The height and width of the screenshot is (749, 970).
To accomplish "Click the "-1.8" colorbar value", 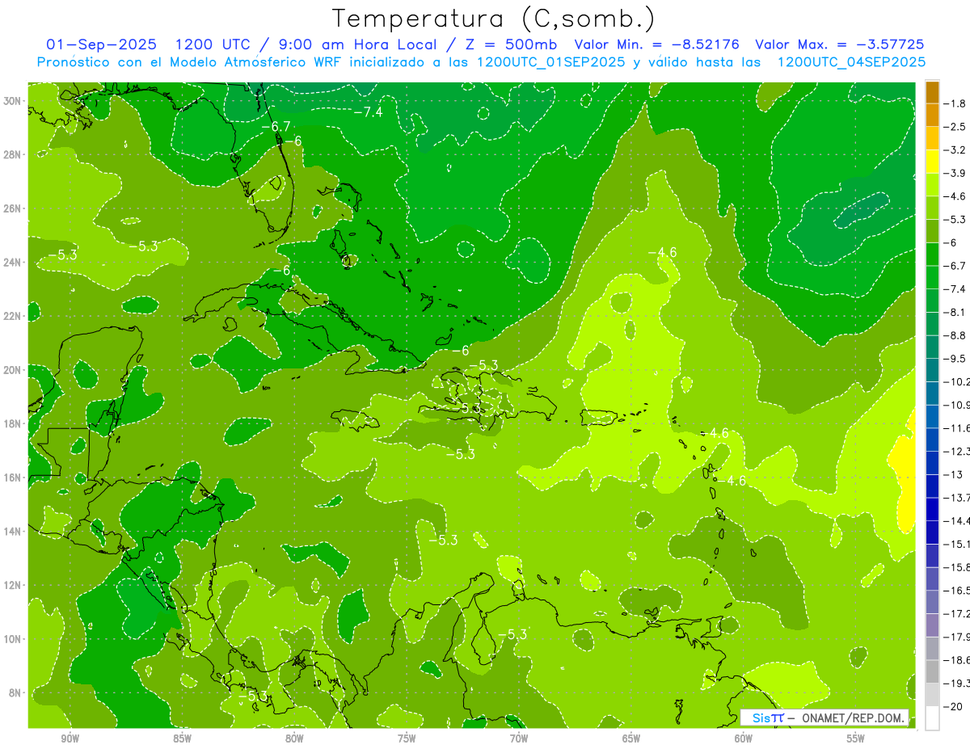I will (x=956, y=103).
